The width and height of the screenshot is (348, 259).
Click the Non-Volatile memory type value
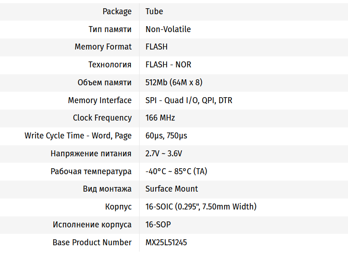168,29
